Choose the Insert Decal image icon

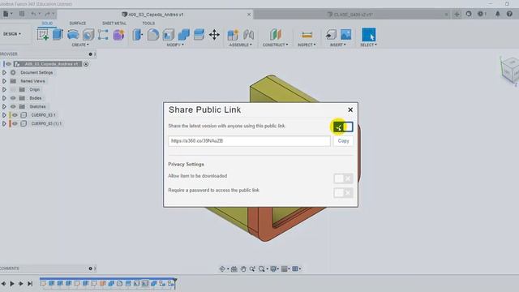click(x=346, y=34)
